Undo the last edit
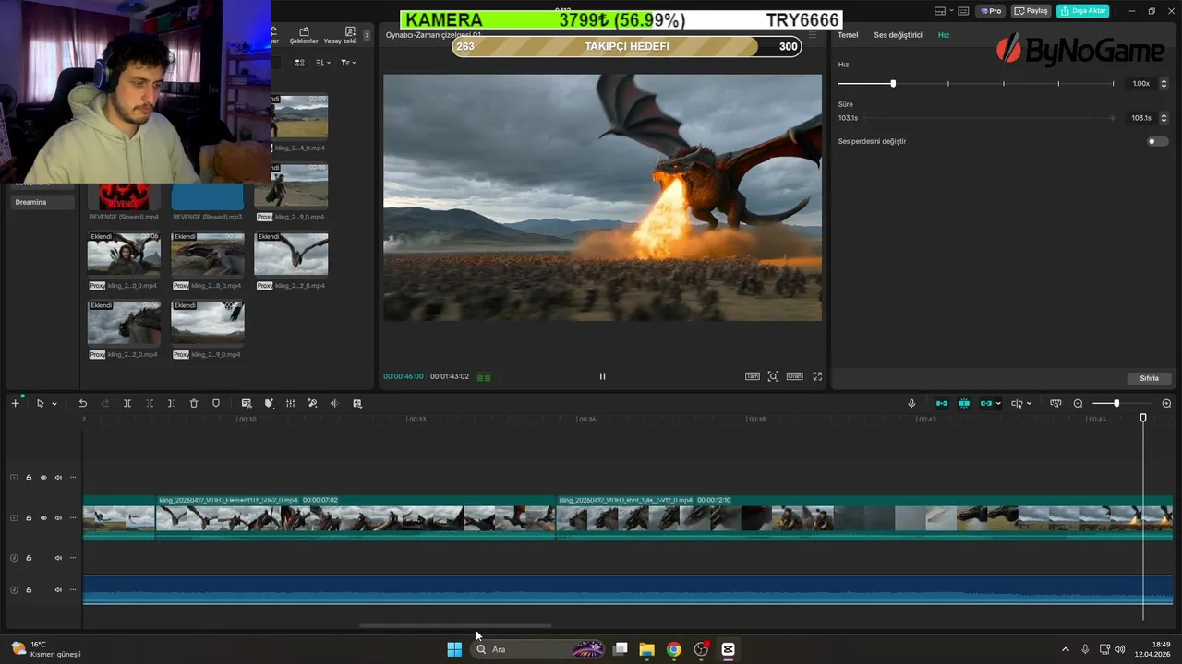 pos(82,403)
